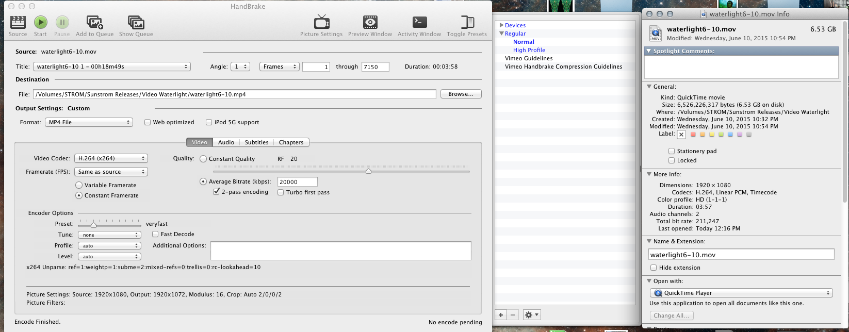Uncheck 2-pass encoding
Screen dimensions: 849x332
tap(217, 192)
